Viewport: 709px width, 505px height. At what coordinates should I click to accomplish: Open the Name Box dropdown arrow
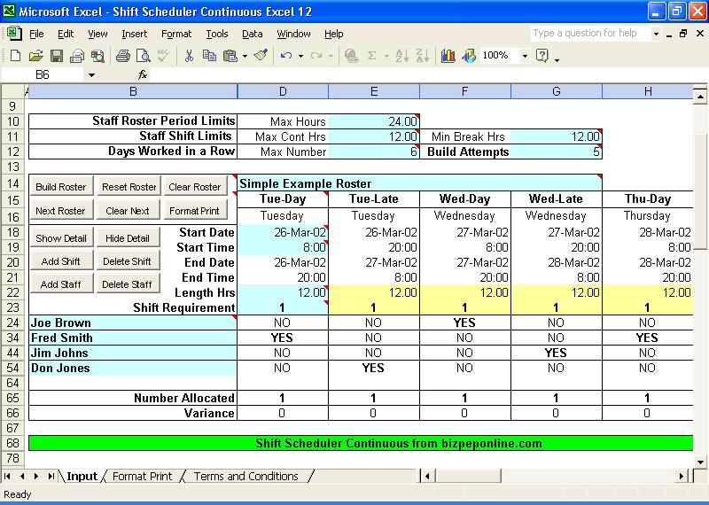(90, 75)
